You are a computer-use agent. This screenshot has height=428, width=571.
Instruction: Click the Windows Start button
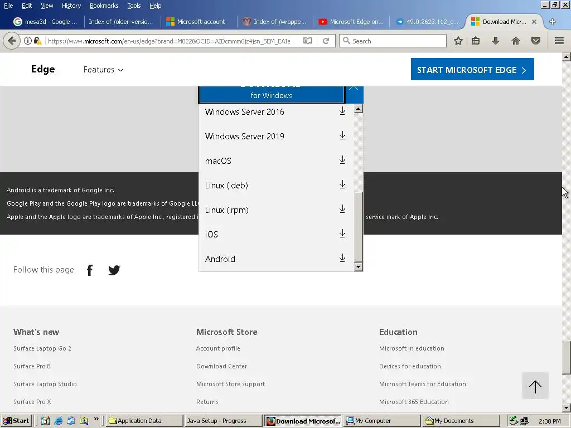16,421
